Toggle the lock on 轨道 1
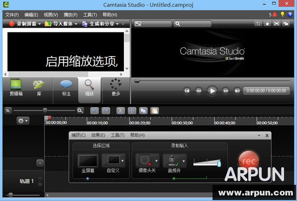This screenshot has height=201, width=297. point(40,184)
